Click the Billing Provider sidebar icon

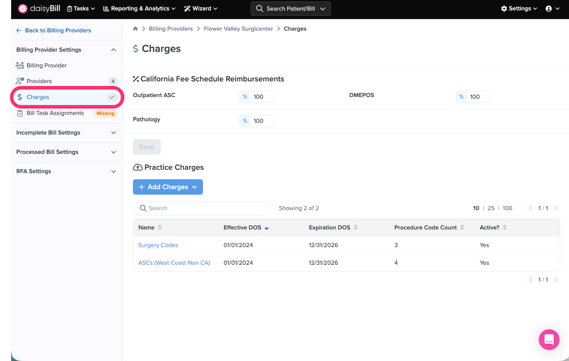[20, 65]
